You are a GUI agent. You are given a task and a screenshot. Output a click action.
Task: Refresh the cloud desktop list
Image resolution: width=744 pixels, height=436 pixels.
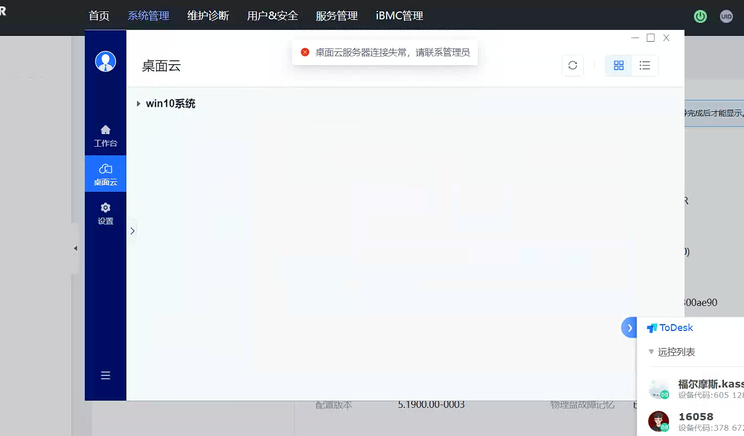tap(572, 66)
